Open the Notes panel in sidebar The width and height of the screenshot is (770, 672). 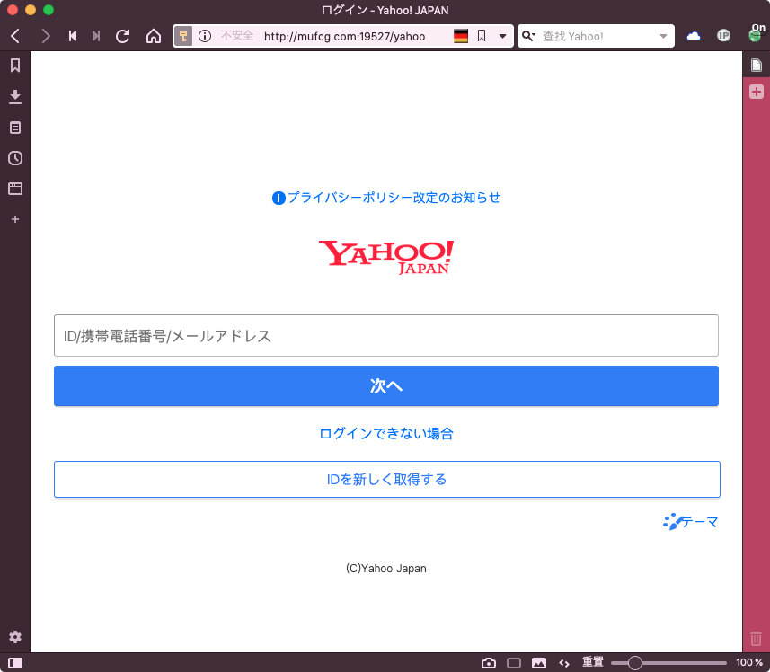[x=15, y=128]
